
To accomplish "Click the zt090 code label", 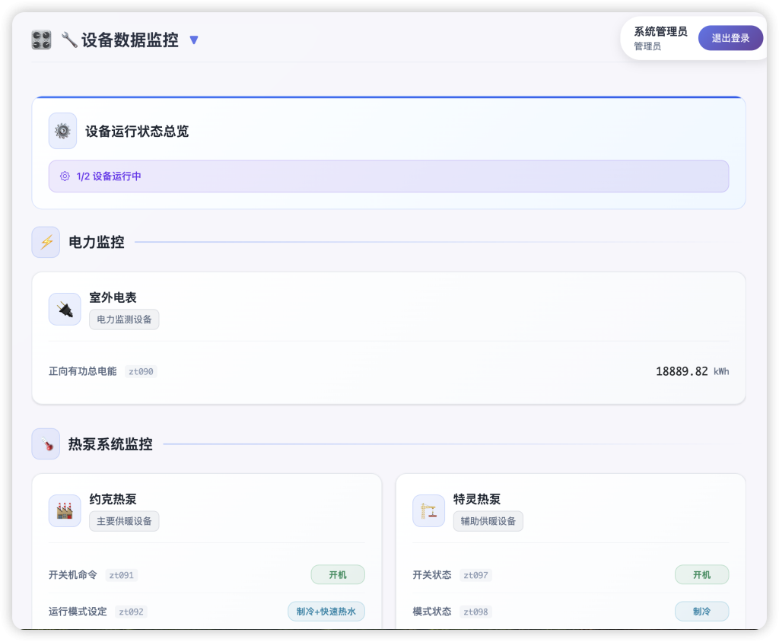I will pos(141,372).
